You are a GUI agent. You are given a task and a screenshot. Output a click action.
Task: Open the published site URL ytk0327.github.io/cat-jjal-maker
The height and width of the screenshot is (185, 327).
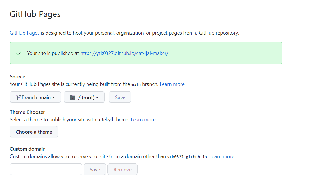[124, 53]
